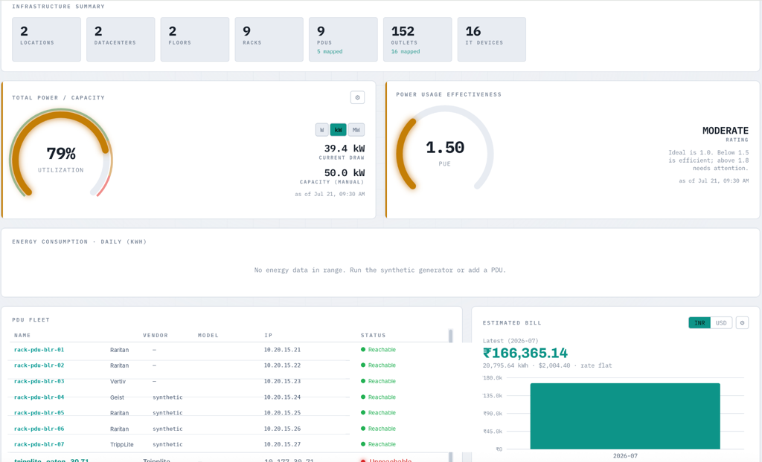The image size is (762, 462).
Task: Open the Estimated Bill settings gear
Action: tap(742, 322)
